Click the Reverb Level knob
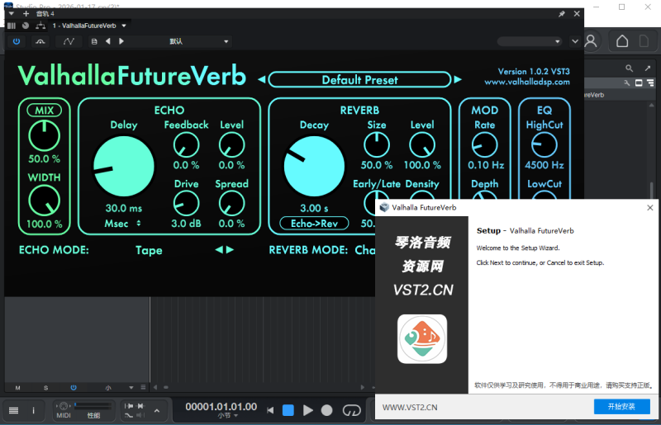Screen dimensions: 661x425 (422, 145)
